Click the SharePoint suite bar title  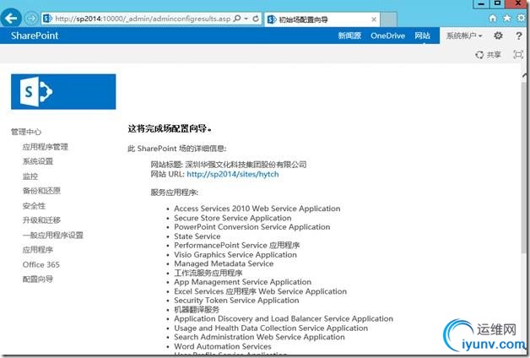(35, 35)
